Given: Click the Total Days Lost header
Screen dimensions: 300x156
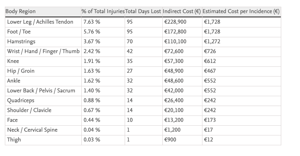Looking at the screenshot, I should click(143, 12).
